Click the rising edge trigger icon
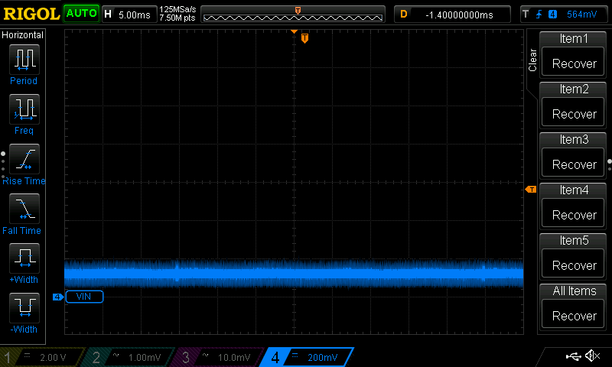 539,15
